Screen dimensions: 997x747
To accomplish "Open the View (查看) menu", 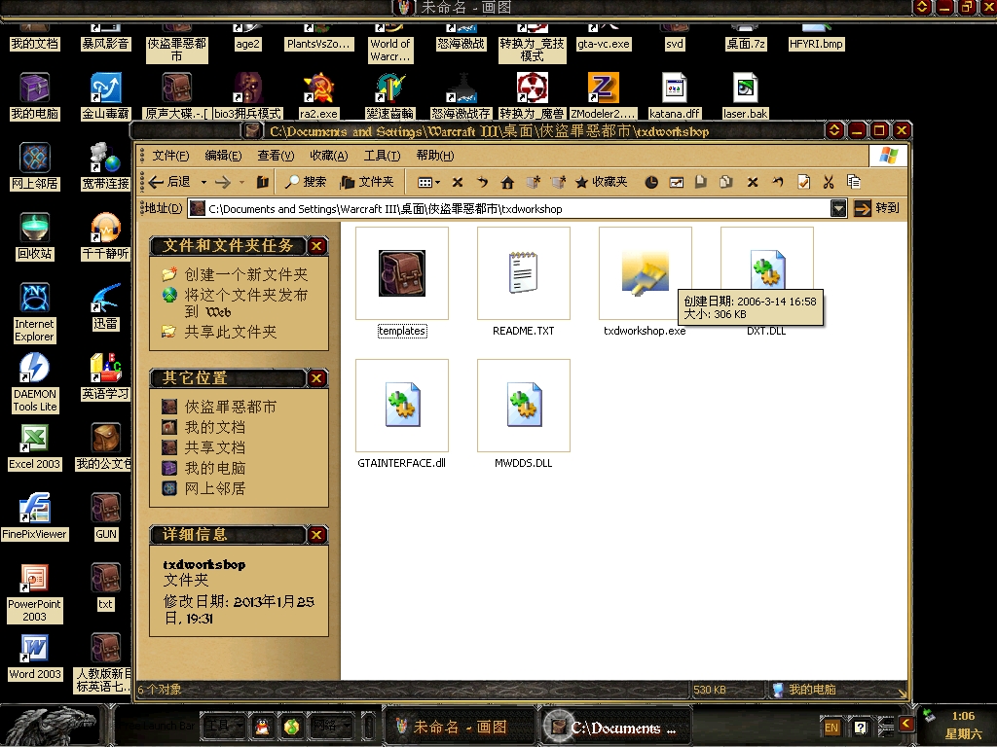I will pos(276,156).
